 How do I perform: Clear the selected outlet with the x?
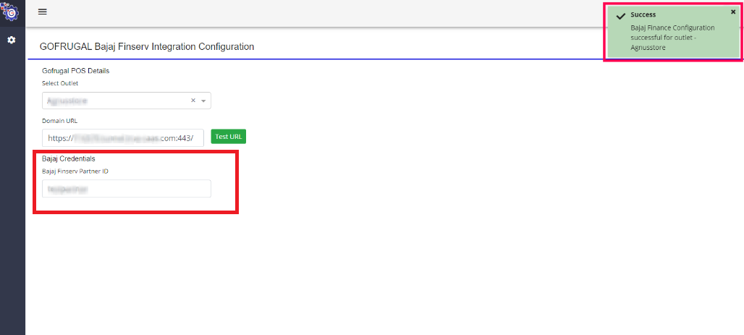193,101
